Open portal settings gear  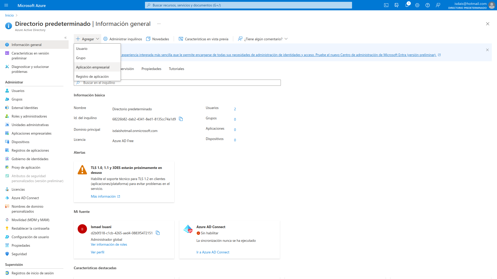point(417,5)
